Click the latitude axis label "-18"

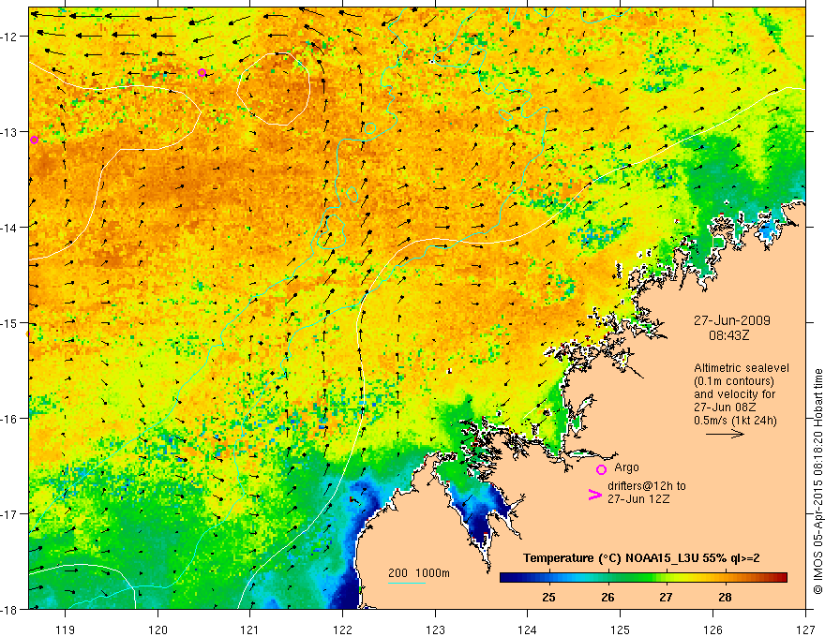click(10, 609)
